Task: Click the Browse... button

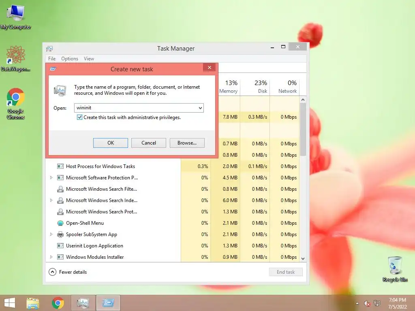Action: click(187, 143)
